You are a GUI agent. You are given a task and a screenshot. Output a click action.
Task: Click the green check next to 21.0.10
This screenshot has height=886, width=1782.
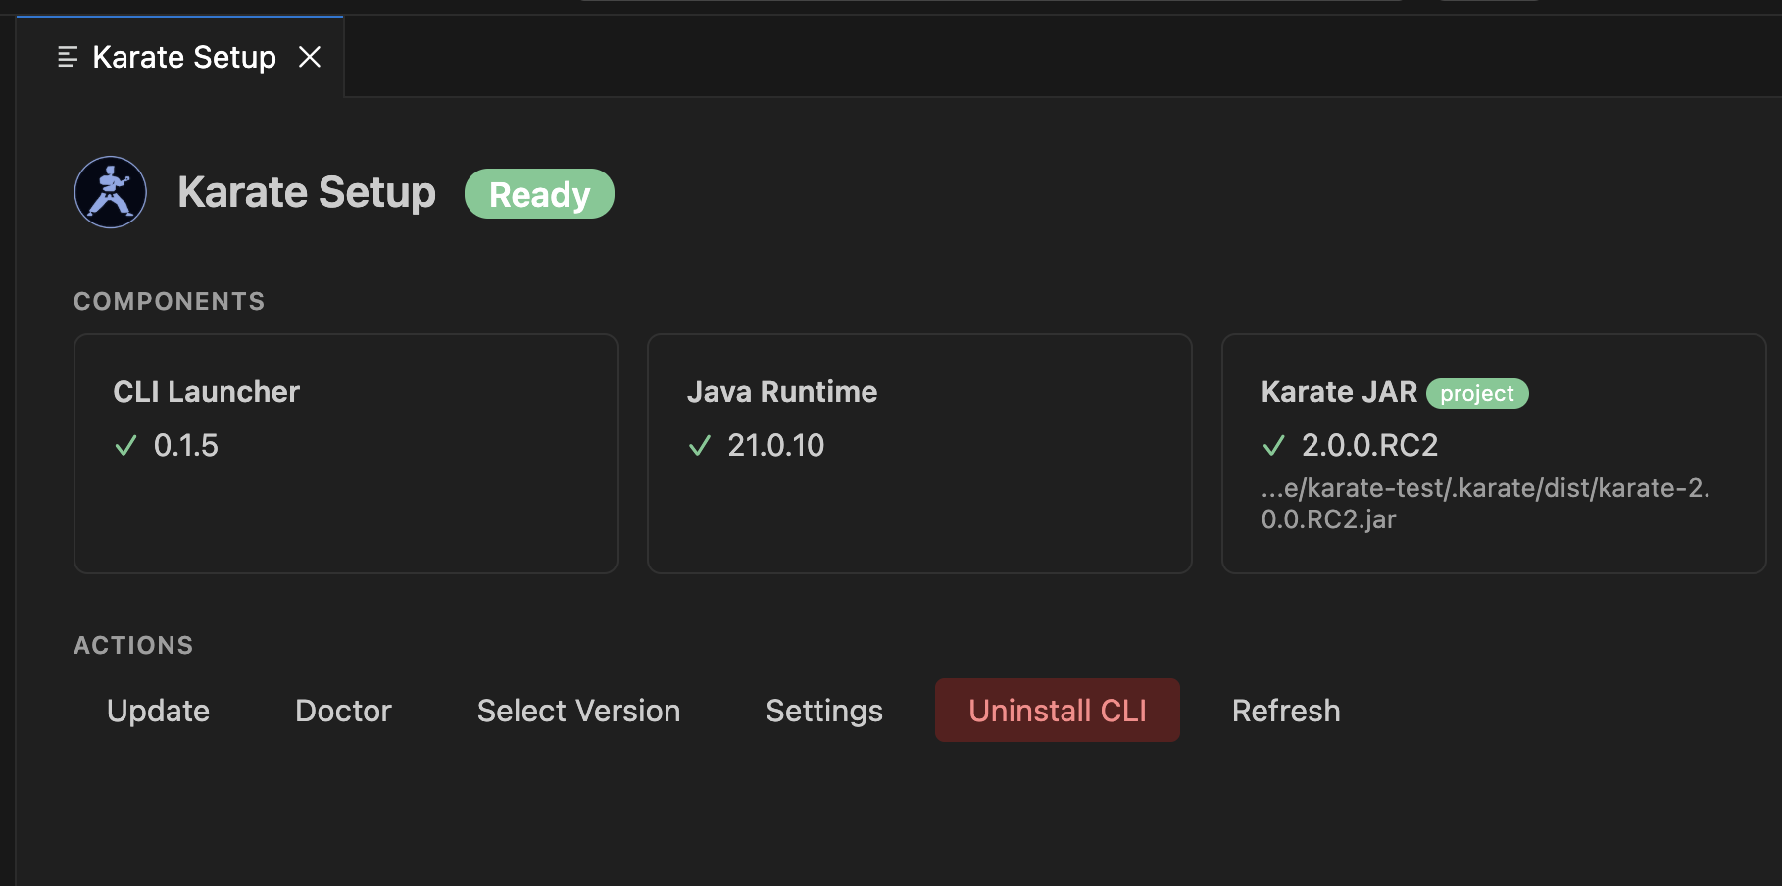[700, 446]
